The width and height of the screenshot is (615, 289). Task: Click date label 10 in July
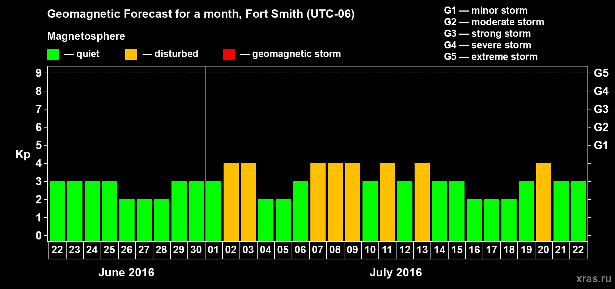pyautogui.click(x=370, y=250)
